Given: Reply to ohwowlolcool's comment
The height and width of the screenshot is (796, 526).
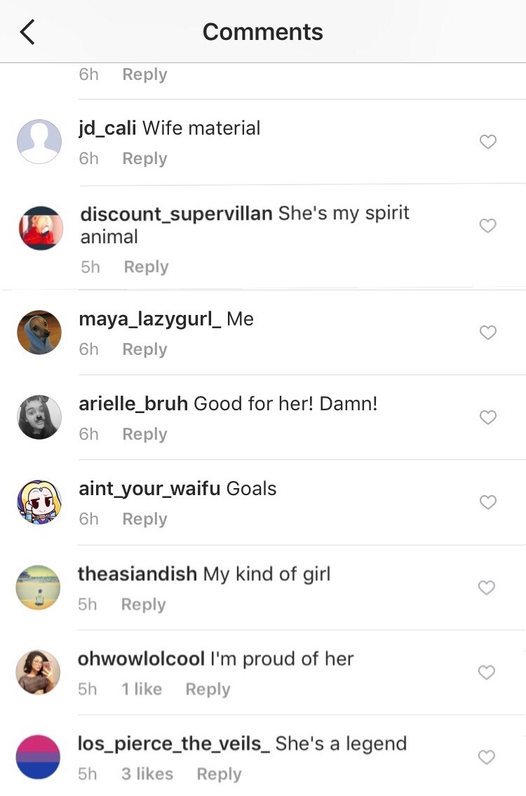Looking at the screenshot, I should 208,689.
